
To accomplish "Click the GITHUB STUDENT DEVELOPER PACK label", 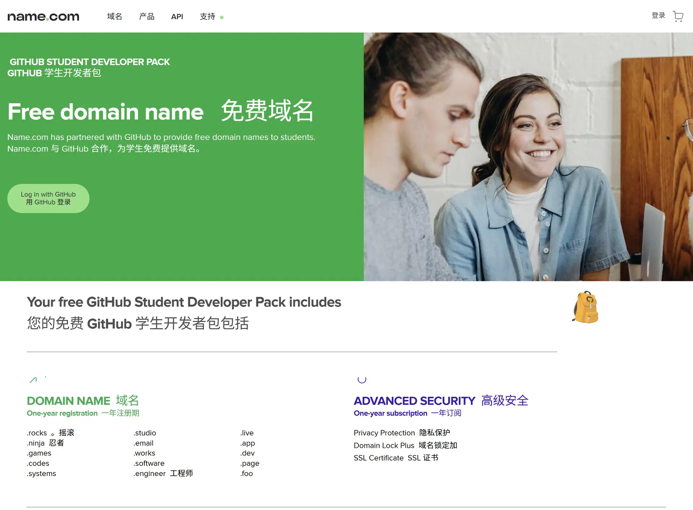I will click(90, 62).
